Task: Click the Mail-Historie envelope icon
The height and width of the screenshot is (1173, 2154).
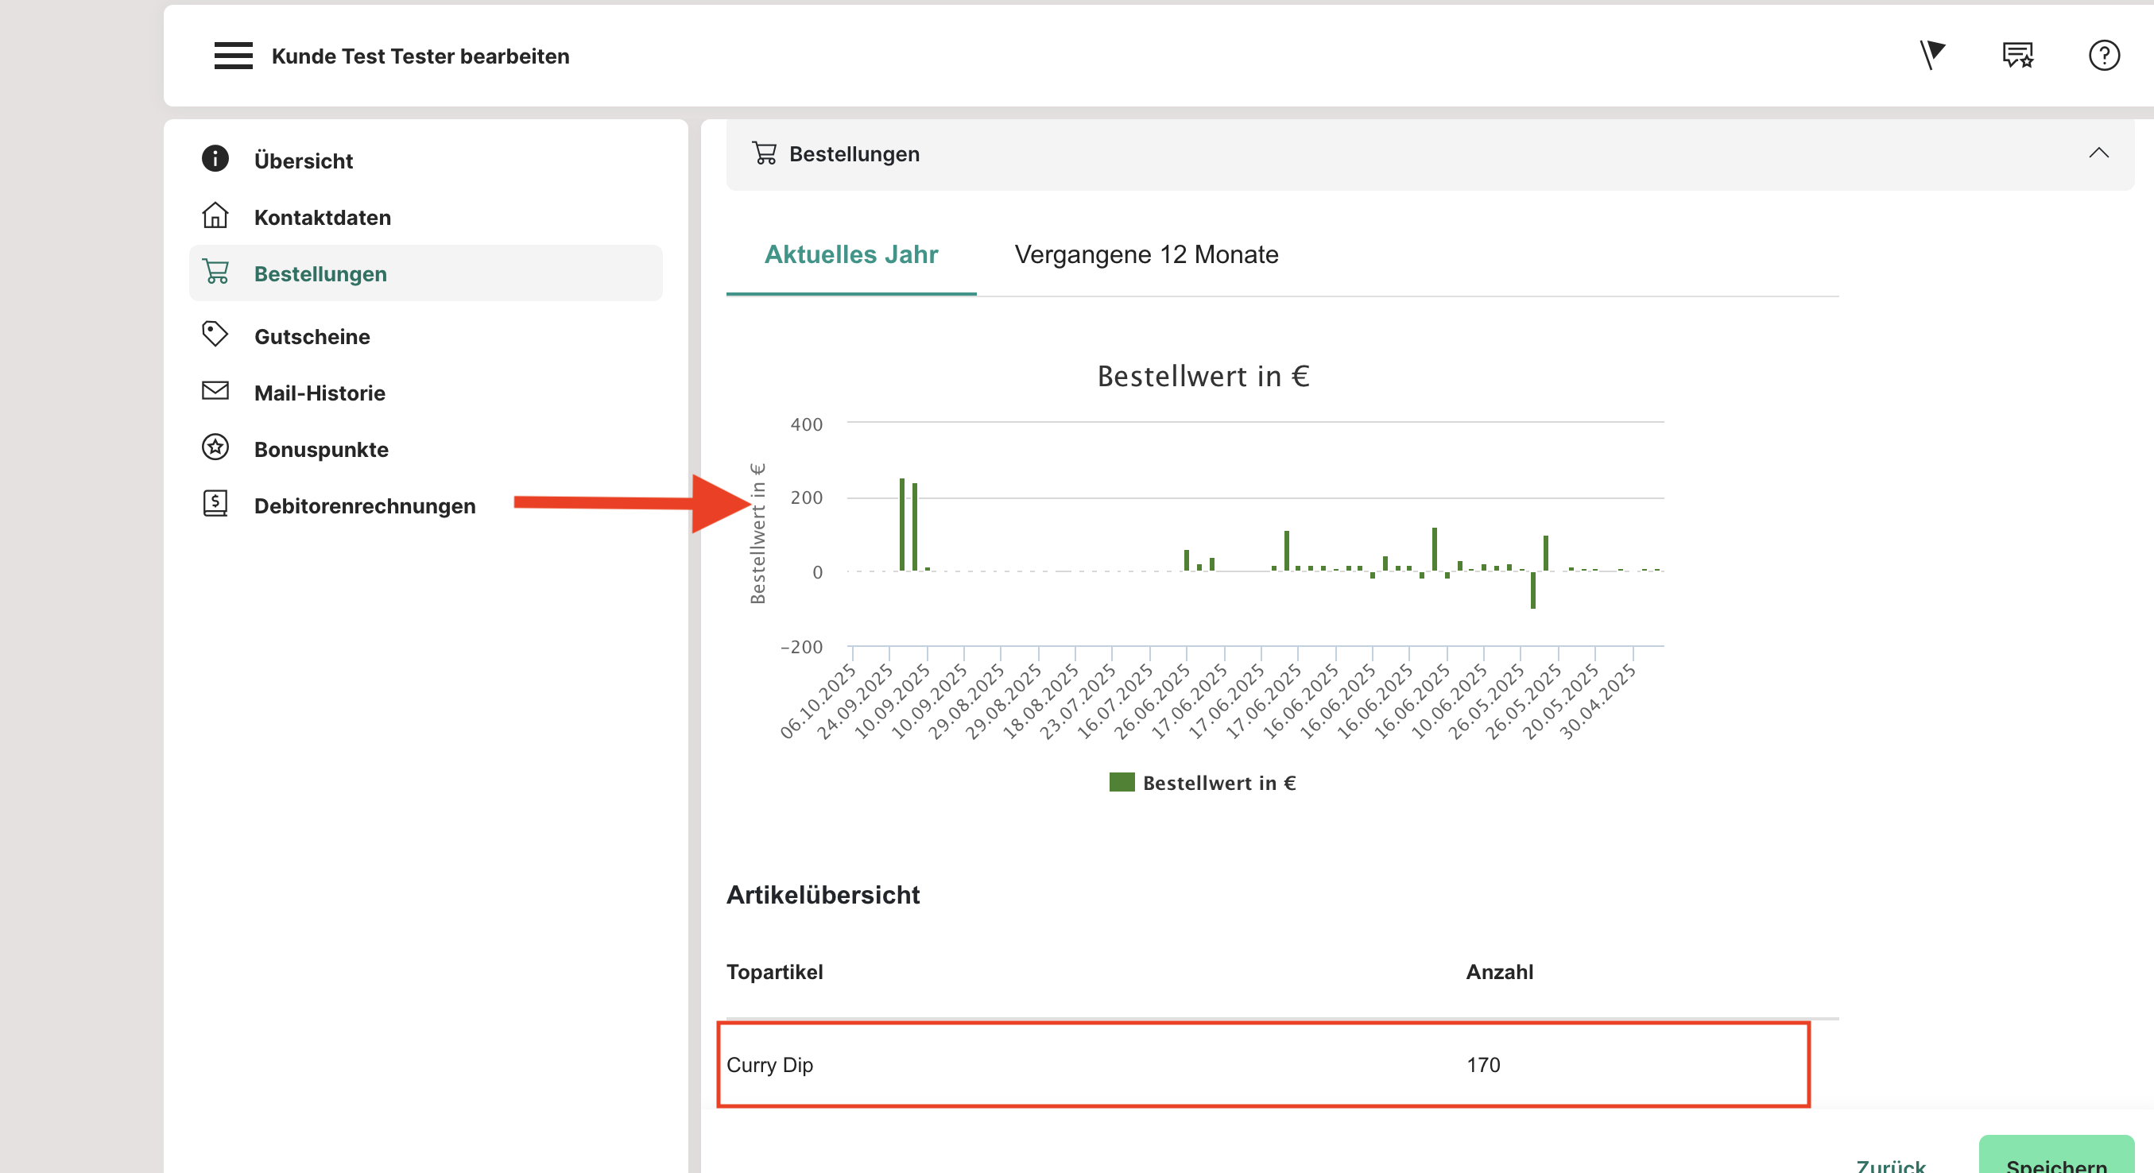Action: [215, 391]
